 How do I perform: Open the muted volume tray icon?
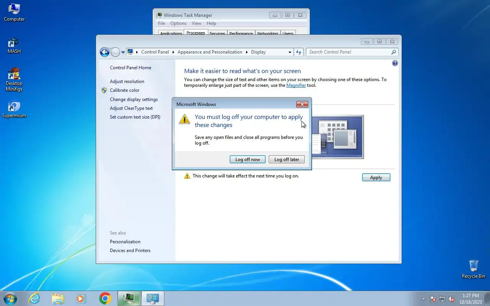(452, 299)
